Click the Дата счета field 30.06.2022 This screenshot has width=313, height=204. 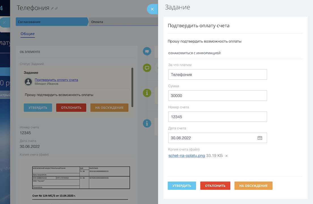pos(218,138)
